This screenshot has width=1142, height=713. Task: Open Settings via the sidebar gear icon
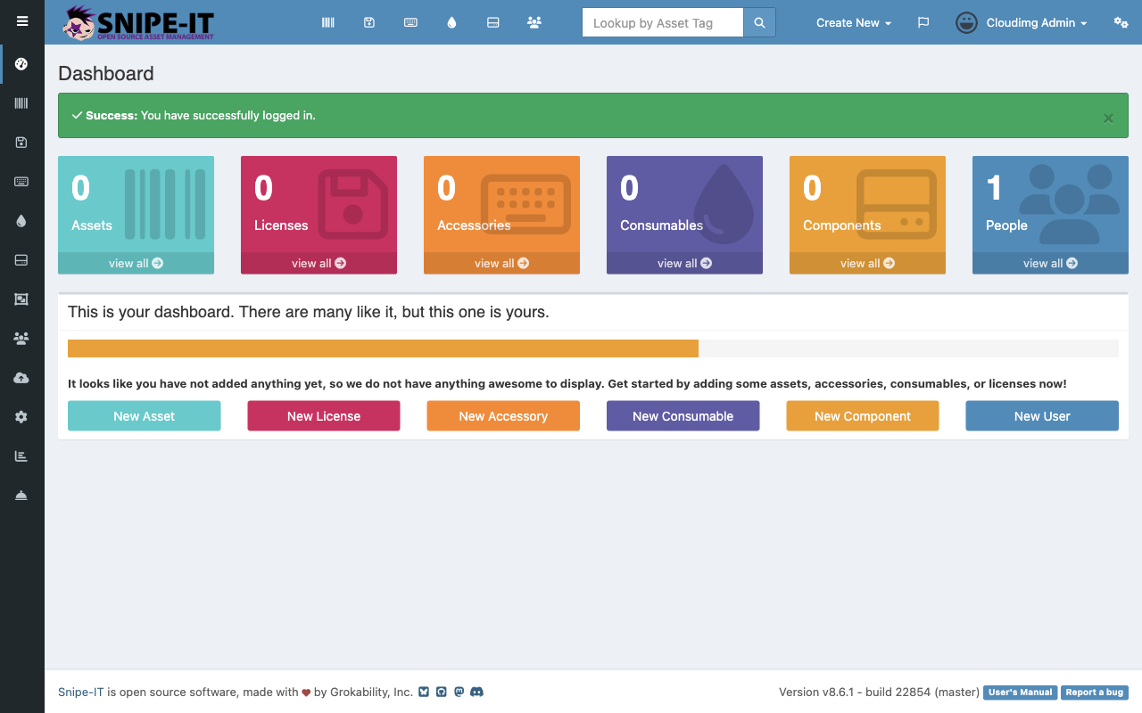click(x=21, y=417)
